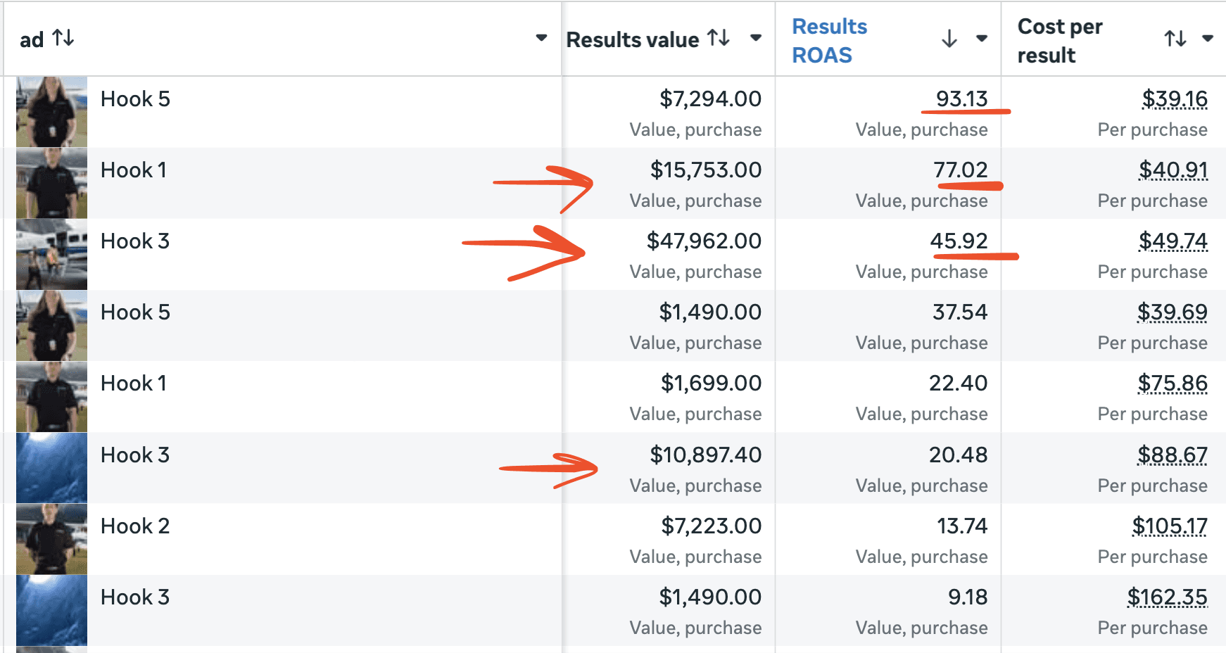Screen dimensions: 1226x653
Task: Click the Cost per result header
Action: (x=1060, y=41)
